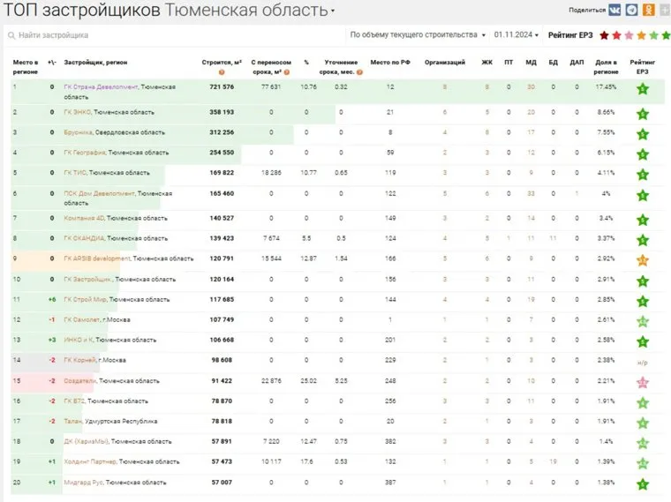
Task: Sort by 'Доля в регионе' column header
Action: click(606, 67)
